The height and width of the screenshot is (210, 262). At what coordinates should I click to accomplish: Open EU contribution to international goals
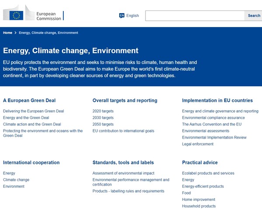[x=123, y=131]
